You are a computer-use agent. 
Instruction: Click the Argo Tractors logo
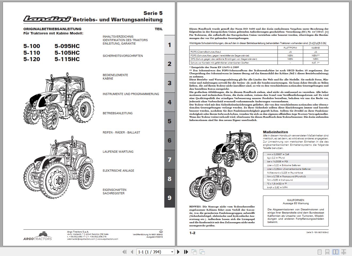(37, 235)
